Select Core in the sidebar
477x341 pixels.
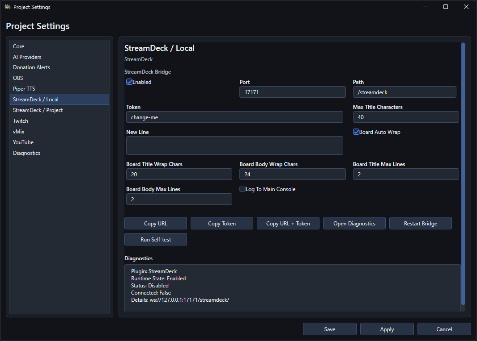point(60,46)
